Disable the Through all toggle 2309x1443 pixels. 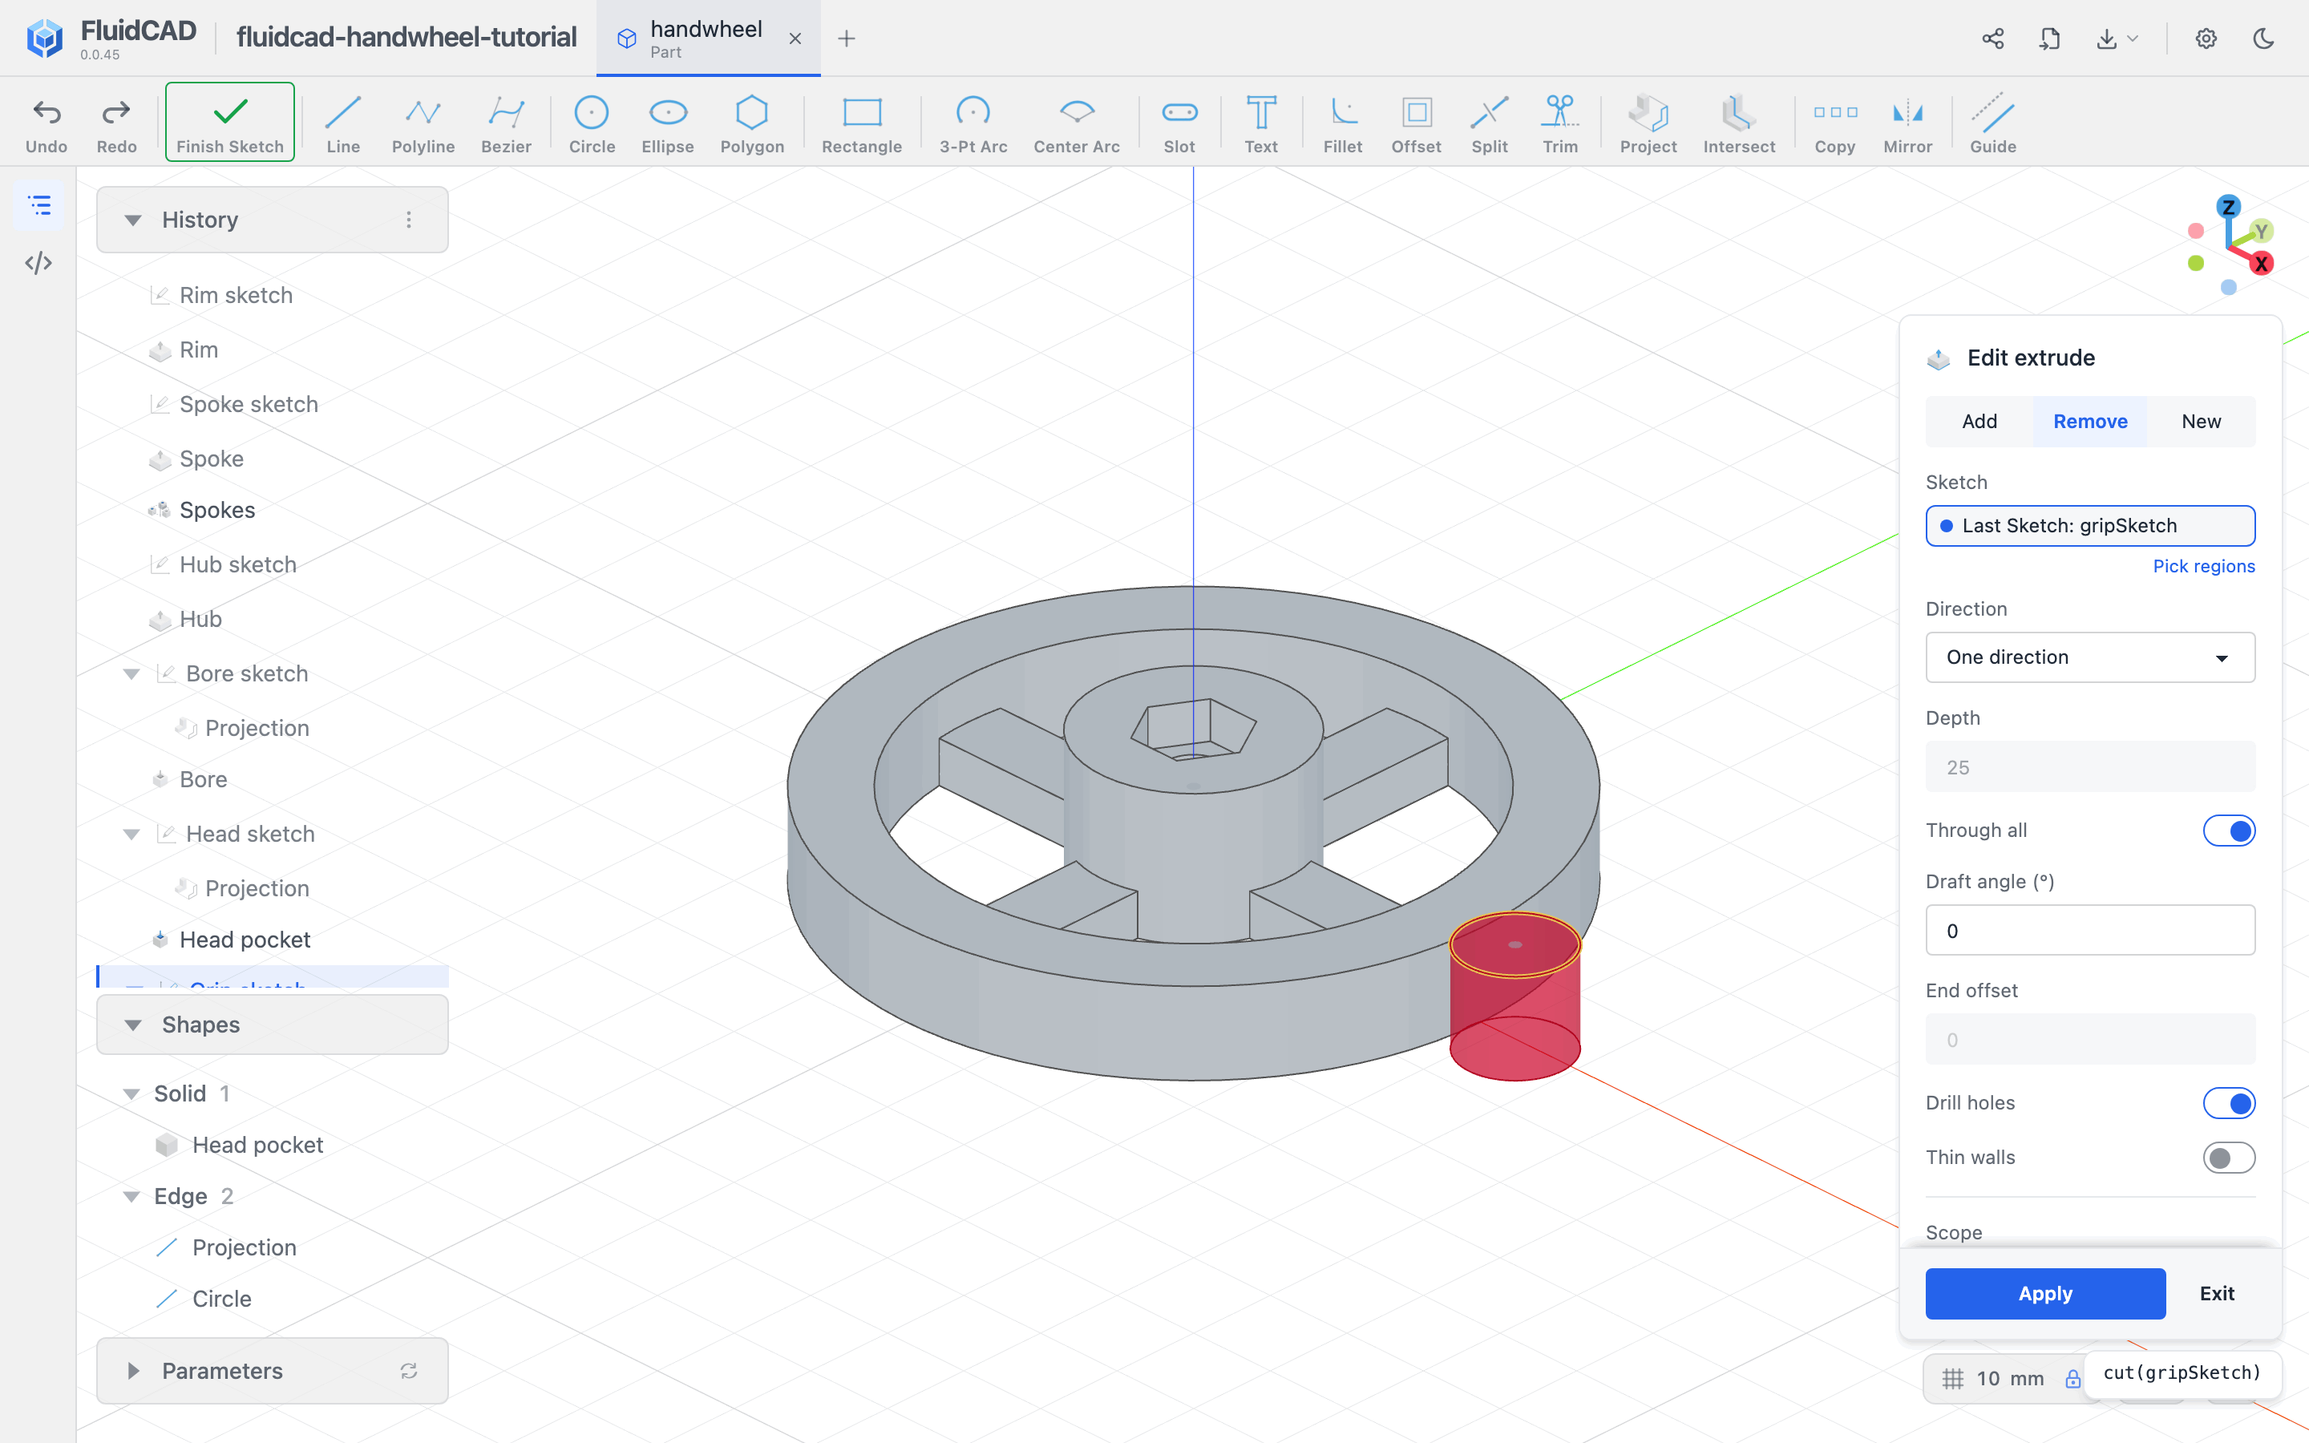coord(2229,831)
